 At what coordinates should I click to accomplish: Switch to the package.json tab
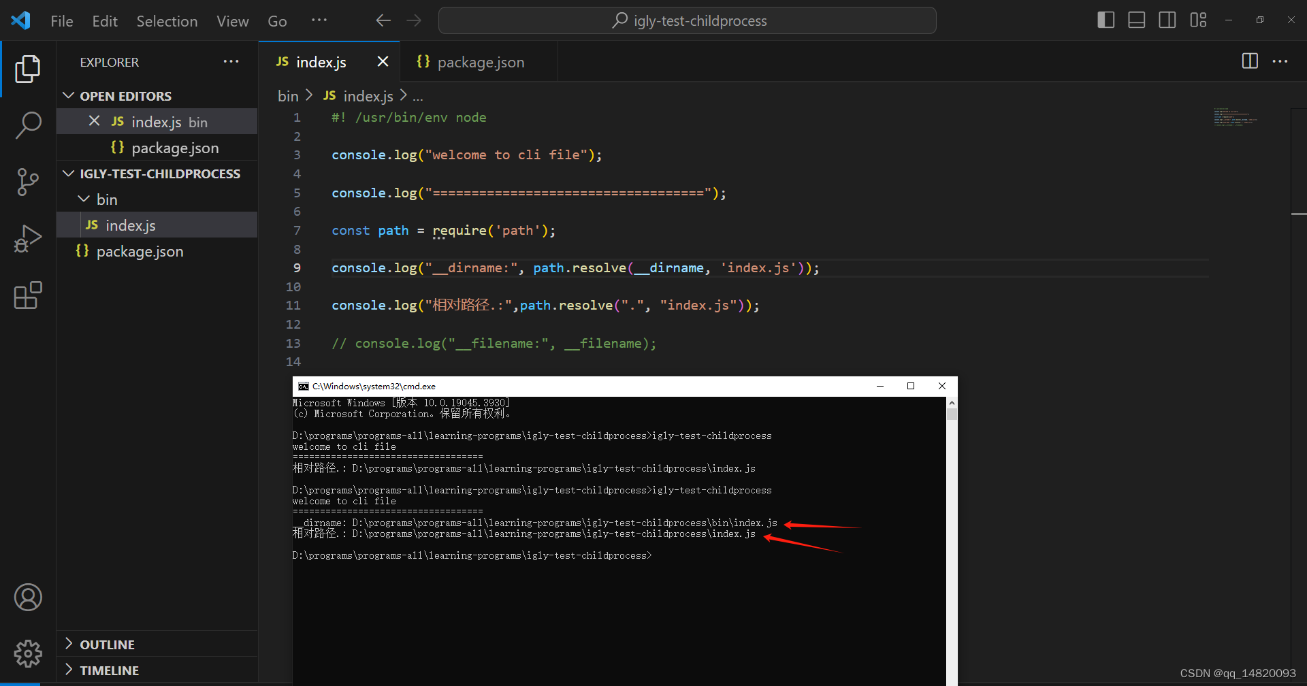coord(480,62)
